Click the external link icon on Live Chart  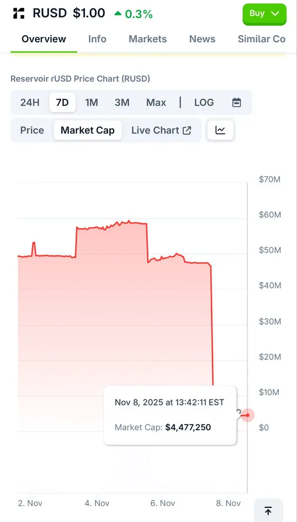pyautogui.click(x=187, y=130)
